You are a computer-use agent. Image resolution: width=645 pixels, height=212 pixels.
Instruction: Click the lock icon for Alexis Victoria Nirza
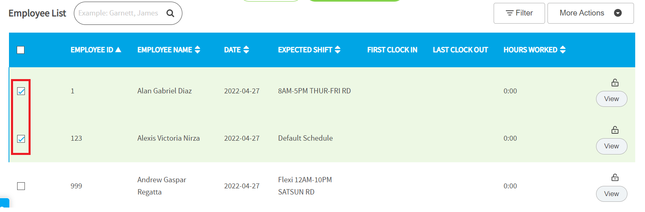[x=615, y=130]
